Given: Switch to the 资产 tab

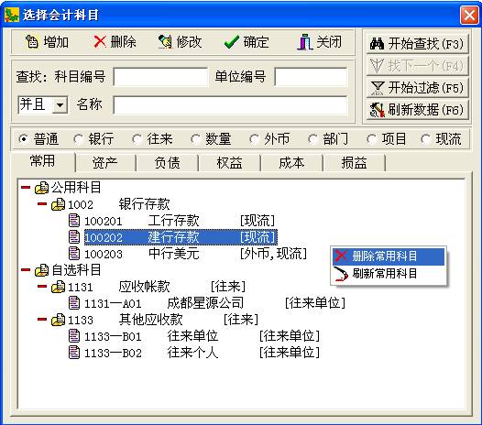Looking at the screenshot, I should pos(105,162).
